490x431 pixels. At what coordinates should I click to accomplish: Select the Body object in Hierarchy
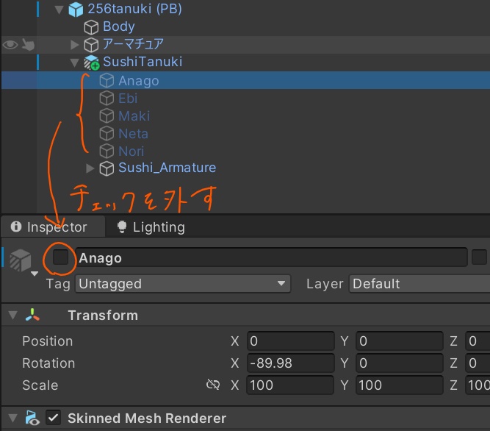(118, 27)
